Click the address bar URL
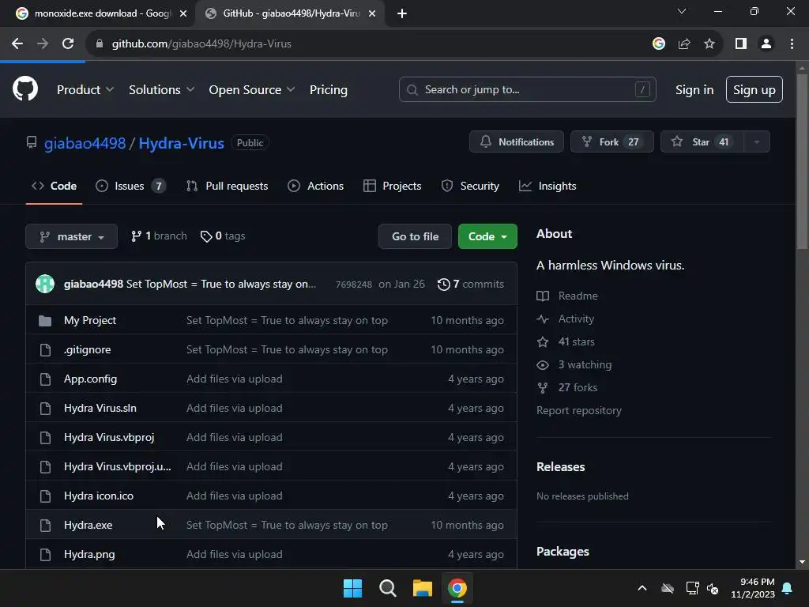Screen dimensions: 809x607 click(201, 44)
